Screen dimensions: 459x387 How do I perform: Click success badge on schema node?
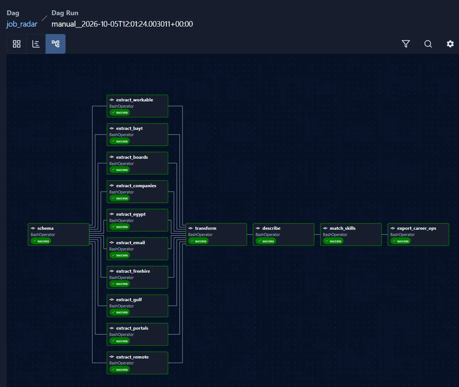point(41,241)
